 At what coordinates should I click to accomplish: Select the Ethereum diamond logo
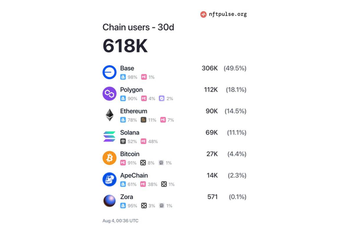pyautogui.click(x=110, y=115)
